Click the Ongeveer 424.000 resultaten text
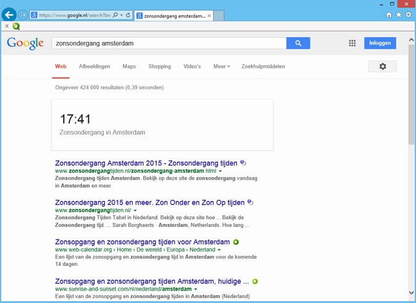Viewport: 416px width, 303px height. pyautogui.click(x=109, y=87)
